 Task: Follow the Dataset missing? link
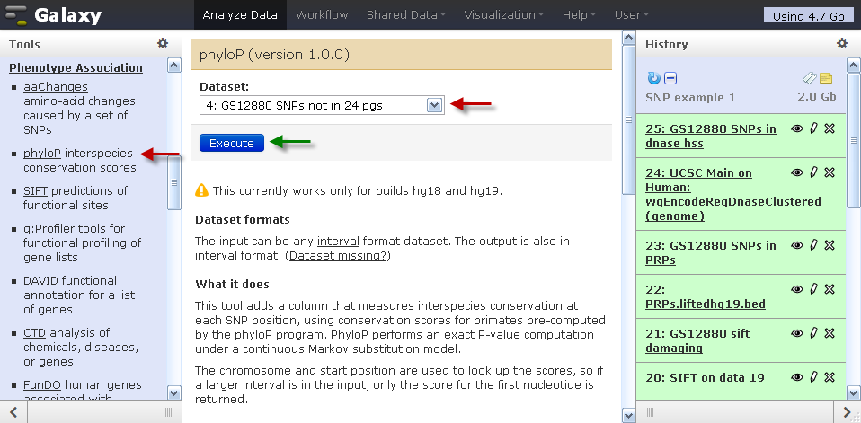pyautogui.click(x=338, y=256)
